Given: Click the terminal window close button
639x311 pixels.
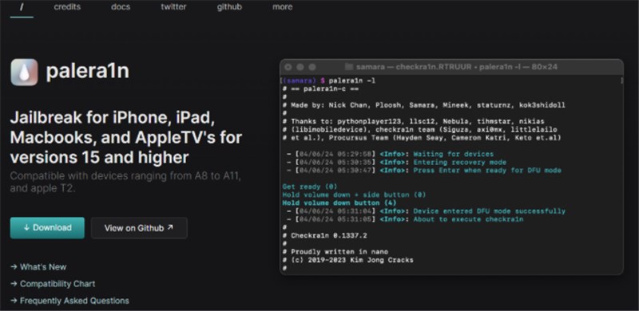Looking at the screenshot, I should (x=288, y=67).
